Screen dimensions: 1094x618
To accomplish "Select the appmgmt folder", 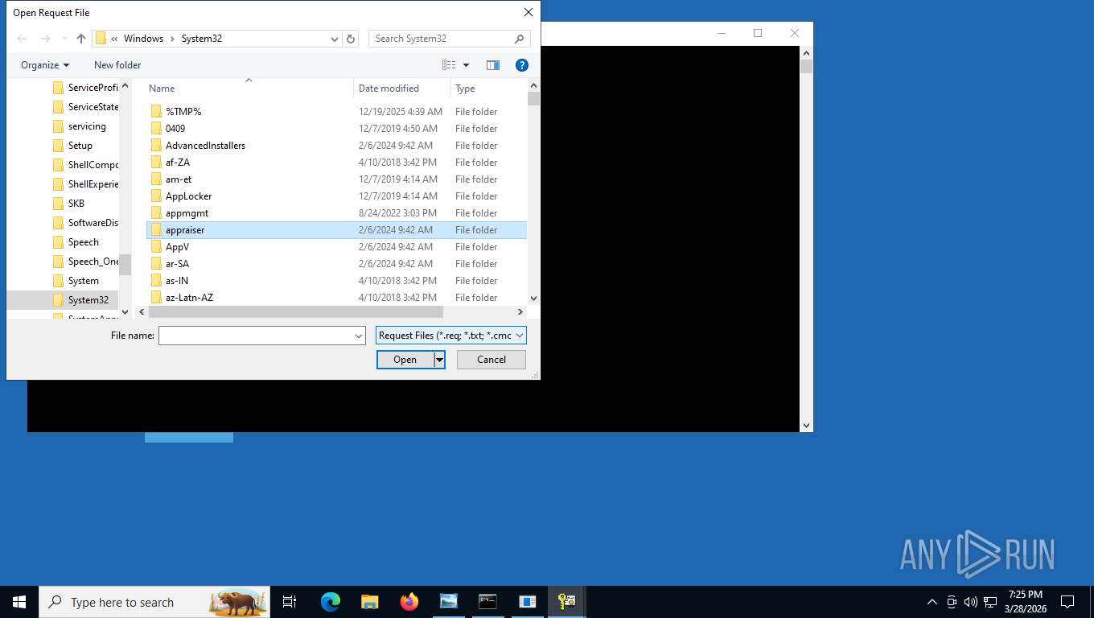I will 336,213.
